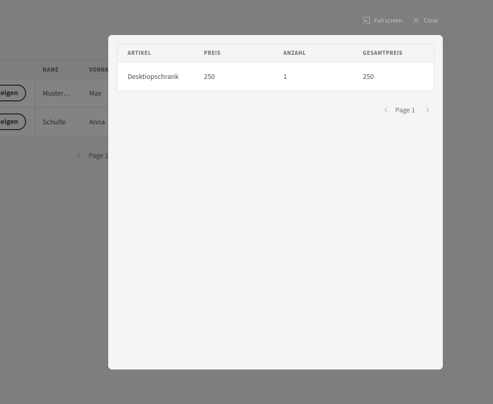
Task: Click the ANZAHL column header
Action: (294, 53)
